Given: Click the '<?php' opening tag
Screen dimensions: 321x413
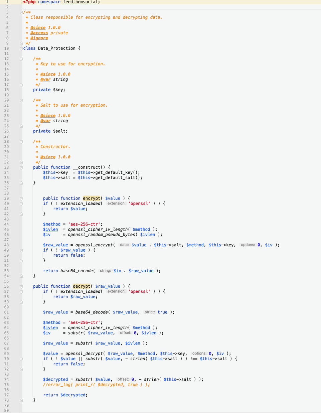Looking at the screenshot, I should pos(29,2).
